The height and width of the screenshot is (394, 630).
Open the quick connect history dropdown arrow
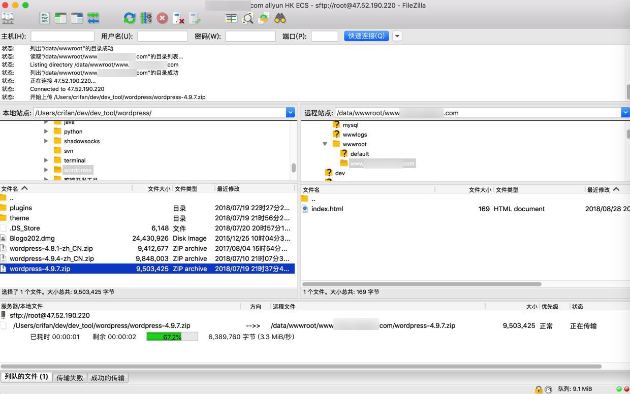[397, 36]
